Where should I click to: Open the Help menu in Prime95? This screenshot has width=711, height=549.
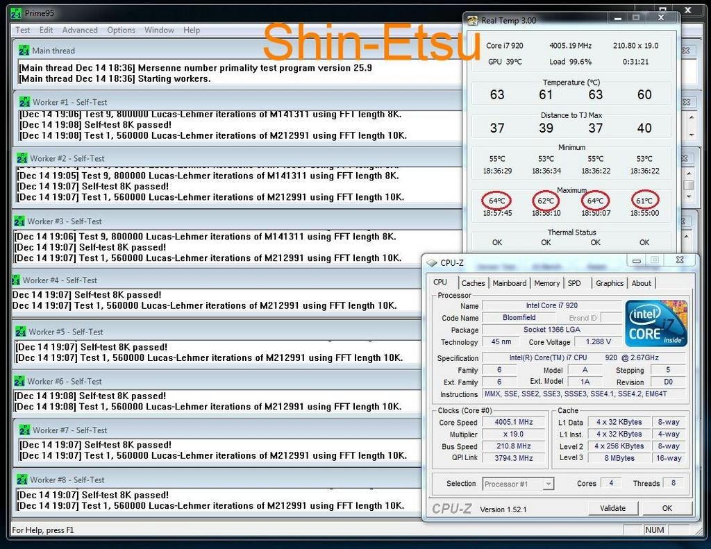pos(192,30)
